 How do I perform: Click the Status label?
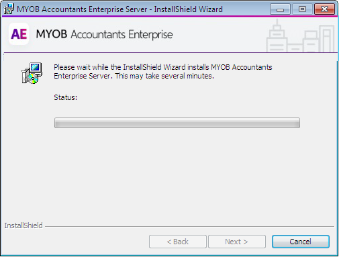tap(66, 97)
